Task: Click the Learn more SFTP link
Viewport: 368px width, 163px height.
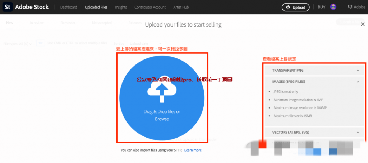Action: (x=193, y=150)
